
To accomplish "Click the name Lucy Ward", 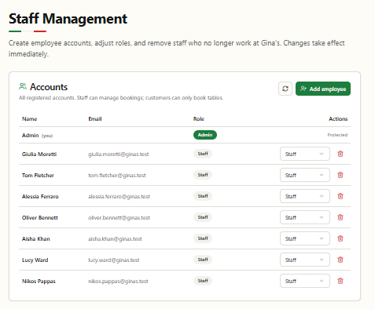I will pos(35,260).
